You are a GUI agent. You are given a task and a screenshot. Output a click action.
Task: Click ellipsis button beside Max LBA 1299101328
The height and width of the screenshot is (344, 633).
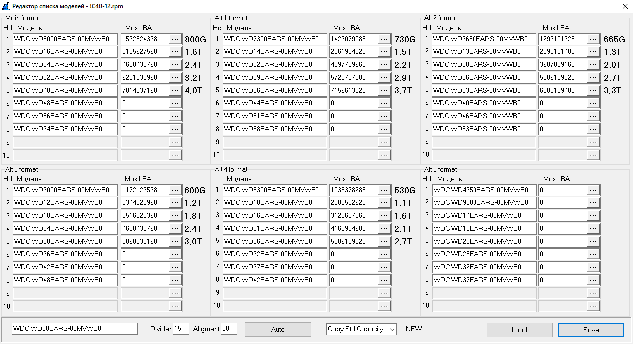pos(593,39)
